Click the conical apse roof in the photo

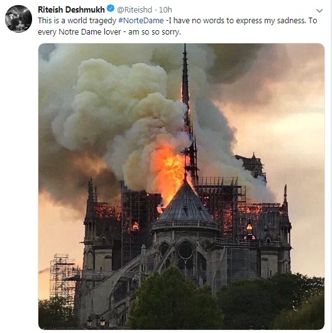pos(185,207)
